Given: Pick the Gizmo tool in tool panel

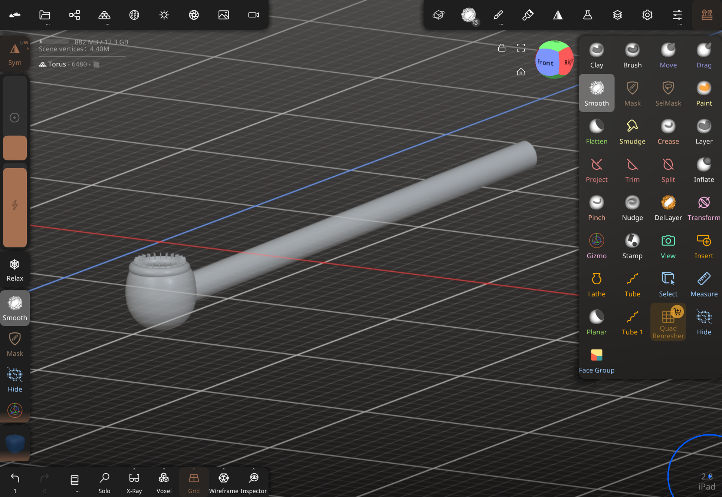Looking at the screenshot, I should click(596, 246).
